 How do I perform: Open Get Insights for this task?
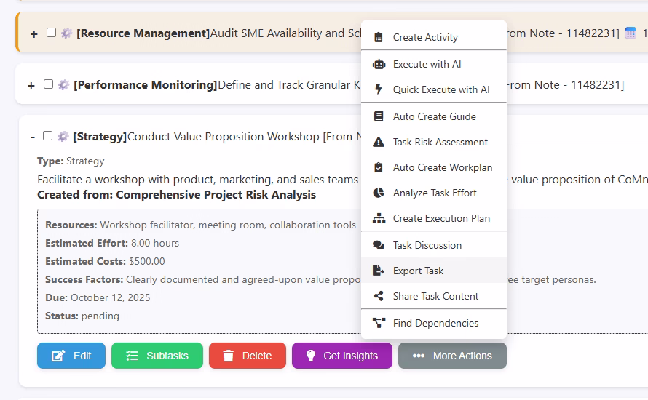pos(341,356)
